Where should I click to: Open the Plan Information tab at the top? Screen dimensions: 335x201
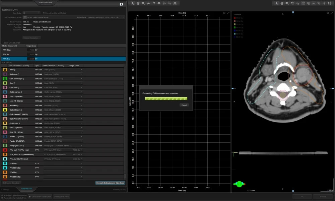(46, 2)
